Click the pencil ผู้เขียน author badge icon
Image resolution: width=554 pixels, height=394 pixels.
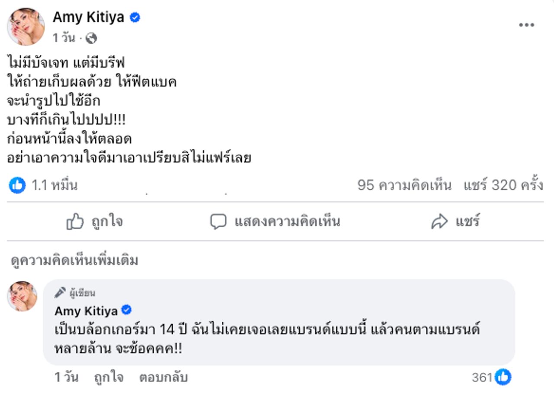[x=60, y=293]
